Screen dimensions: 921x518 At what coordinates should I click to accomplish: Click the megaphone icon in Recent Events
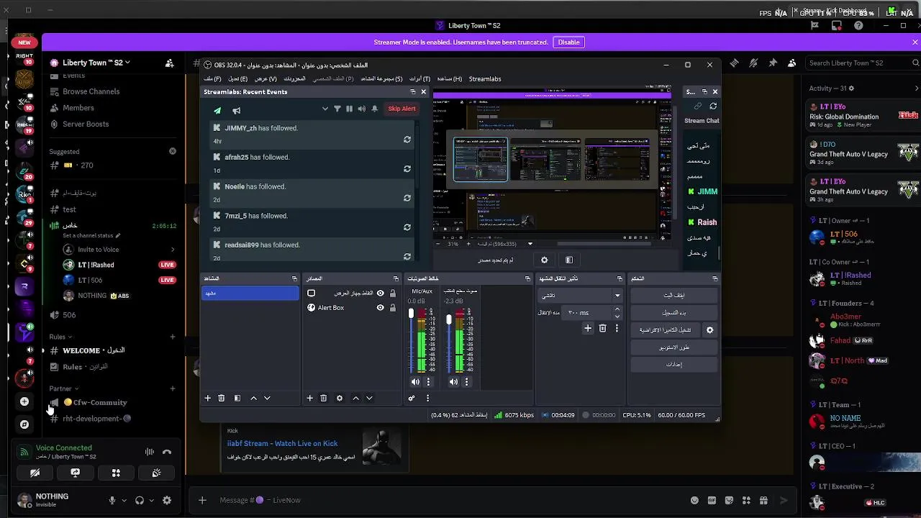click(x=236, y=110)
